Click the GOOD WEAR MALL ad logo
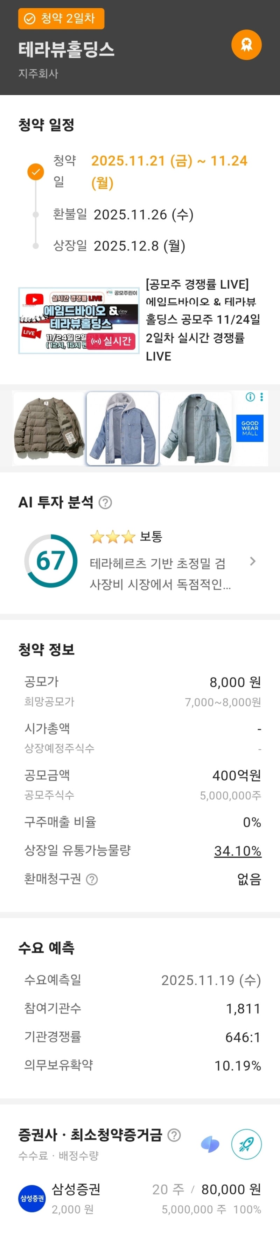The image size is (280, 1234). tap(250, 428)
